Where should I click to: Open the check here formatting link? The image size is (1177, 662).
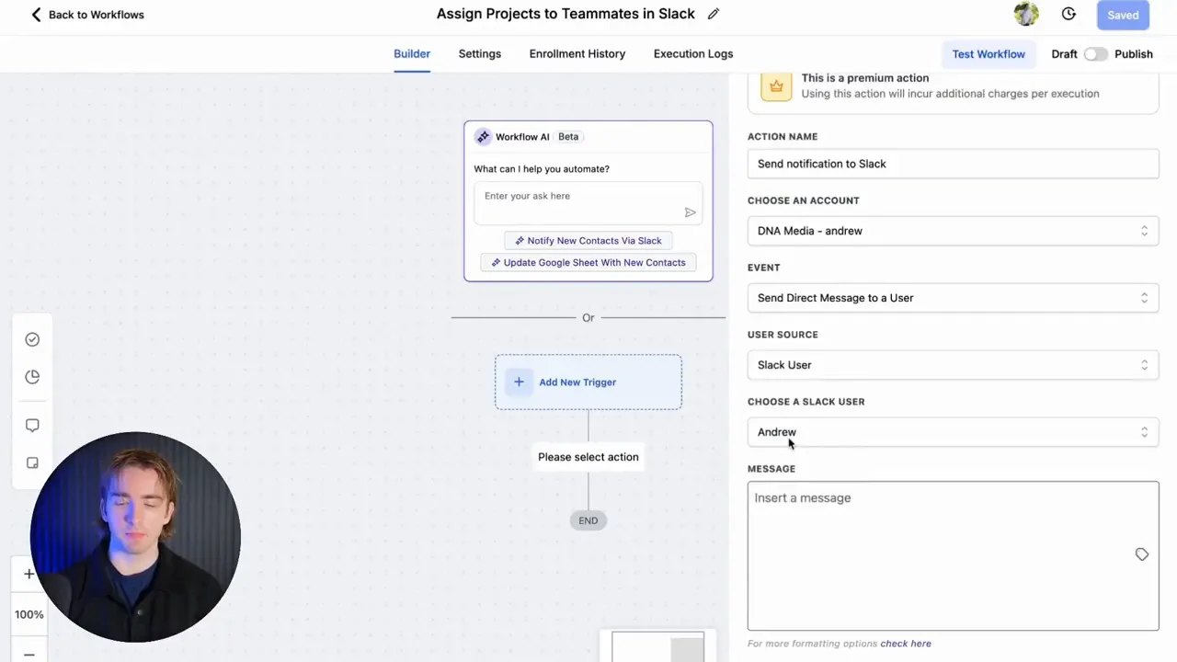point(906,644)
